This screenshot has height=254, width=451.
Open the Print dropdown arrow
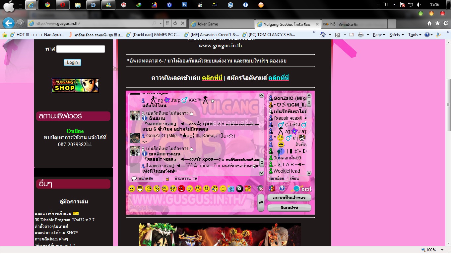[x=367, y=35]
